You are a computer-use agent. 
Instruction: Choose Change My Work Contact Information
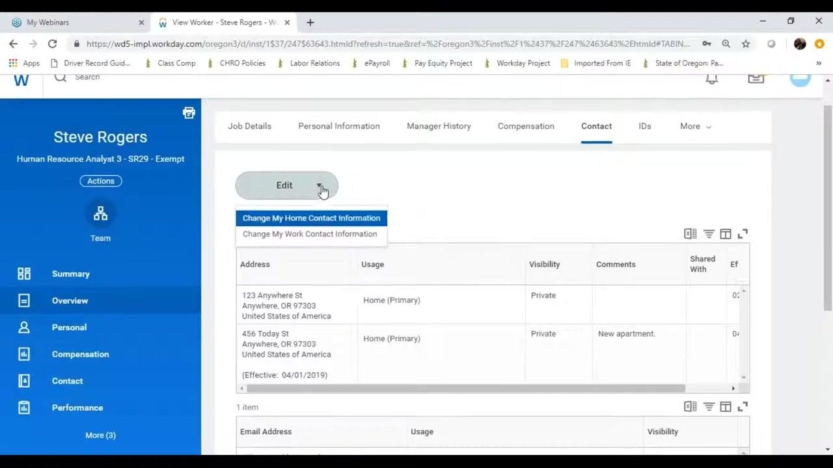310,234
